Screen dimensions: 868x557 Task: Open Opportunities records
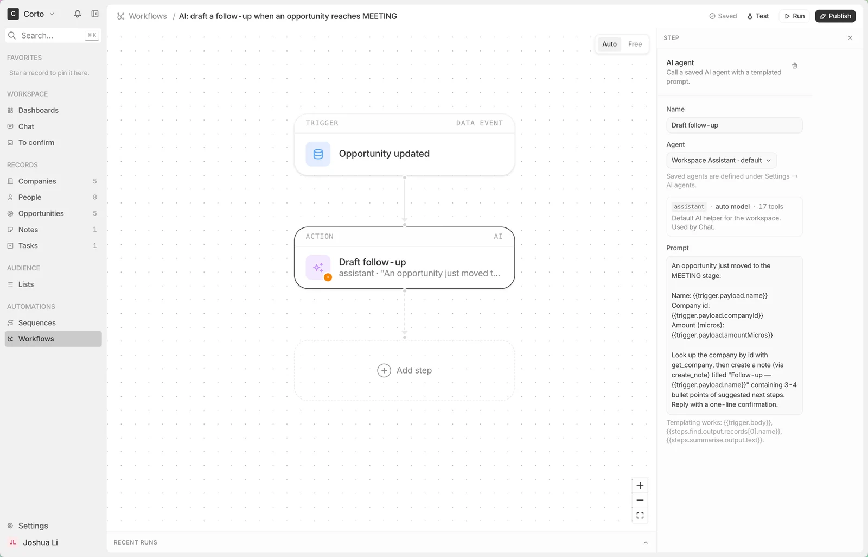pos(53,213)
